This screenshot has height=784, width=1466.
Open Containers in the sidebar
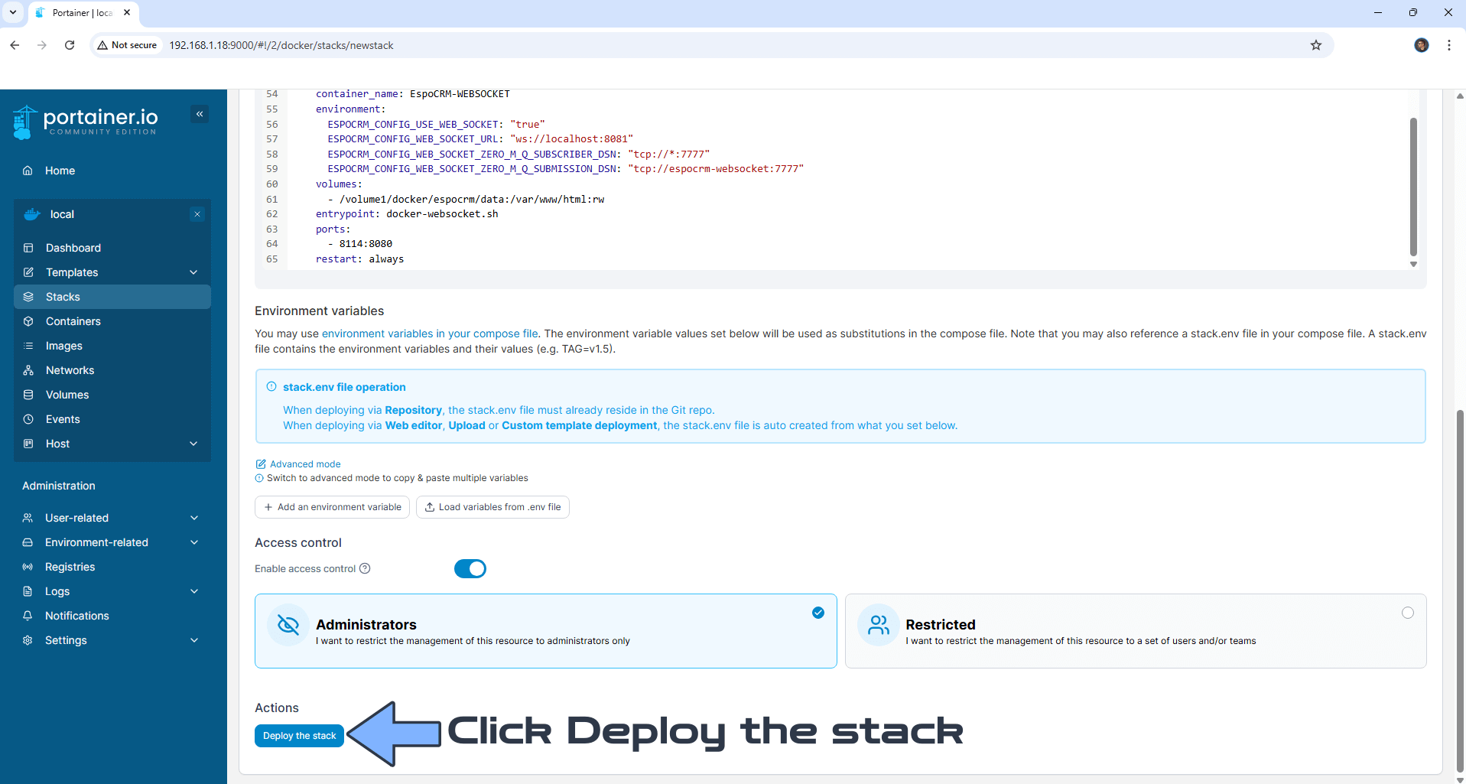(73, 321)
